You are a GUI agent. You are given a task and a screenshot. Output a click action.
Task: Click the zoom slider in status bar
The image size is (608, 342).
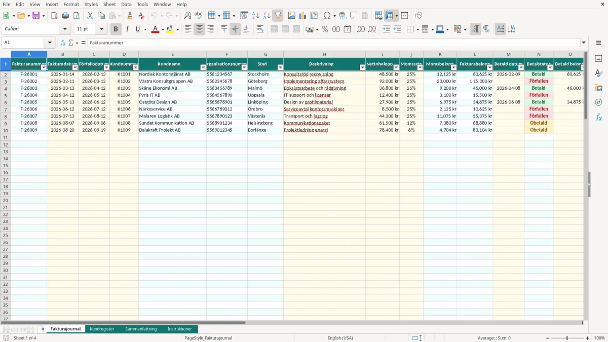pyautogui.click(x=567, y=338)
